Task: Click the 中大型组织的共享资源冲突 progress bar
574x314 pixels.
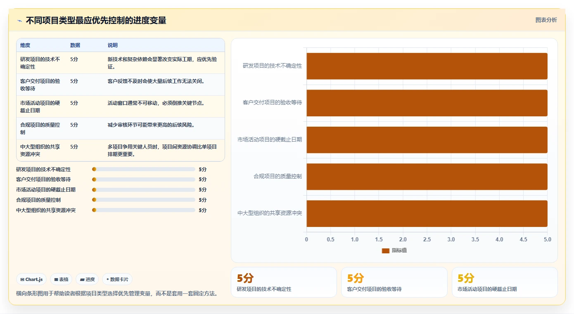Action: point(144,210)
